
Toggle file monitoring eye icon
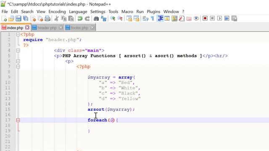[196, 18]
